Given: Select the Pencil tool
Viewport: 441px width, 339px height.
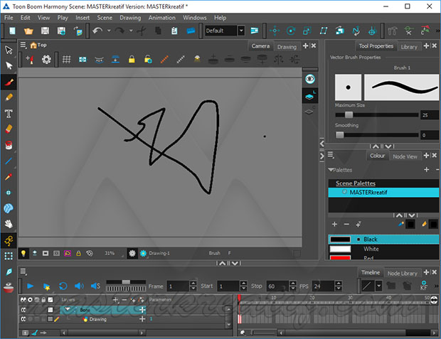Looking at the screenshot, I should point(9,97).
